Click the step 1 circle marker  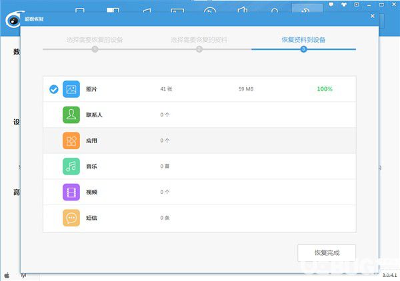[x=95, y=49]
